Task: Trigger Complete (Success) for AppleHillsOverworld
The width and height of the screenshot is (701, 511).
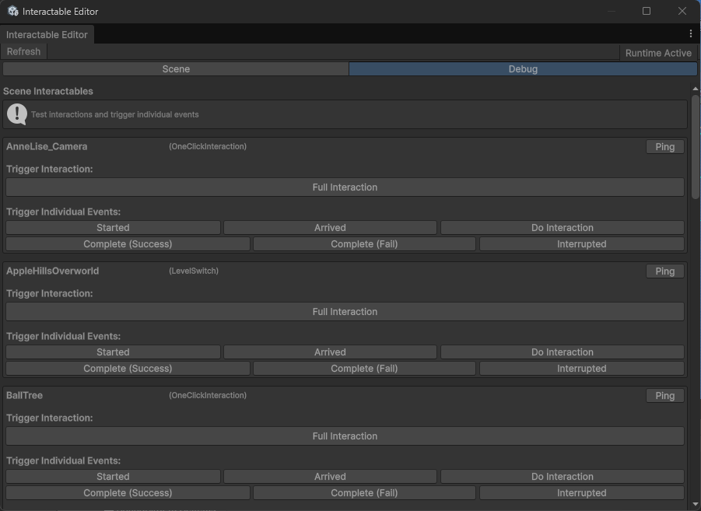Action: pos(128,368)
